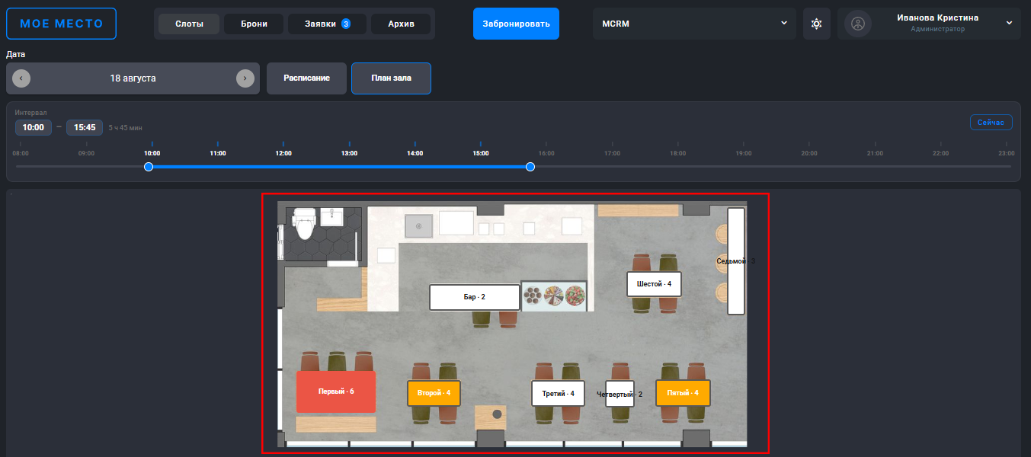Click the Заявки notification badge 3
The width and height of the screenshot is (1031, 457).
345,24
